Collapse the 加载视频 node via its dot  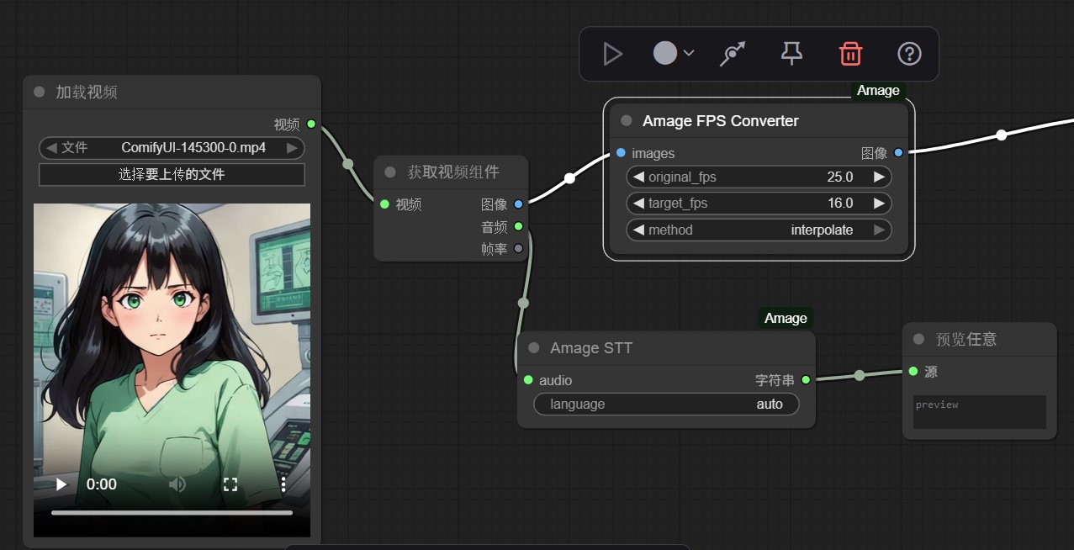(39, 92)
